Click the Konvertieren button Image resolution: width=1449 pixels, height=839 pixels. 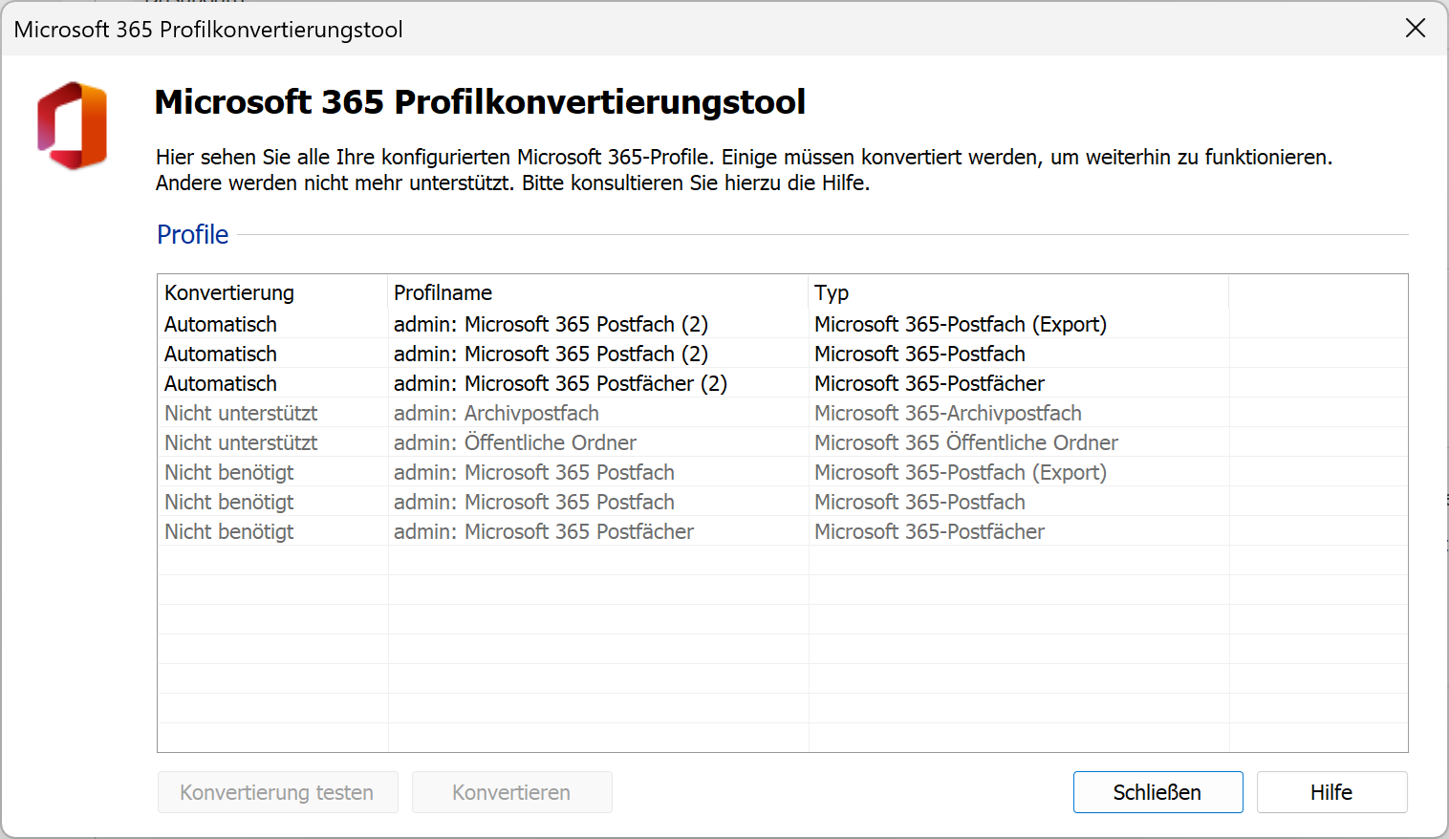click(511, 792)
